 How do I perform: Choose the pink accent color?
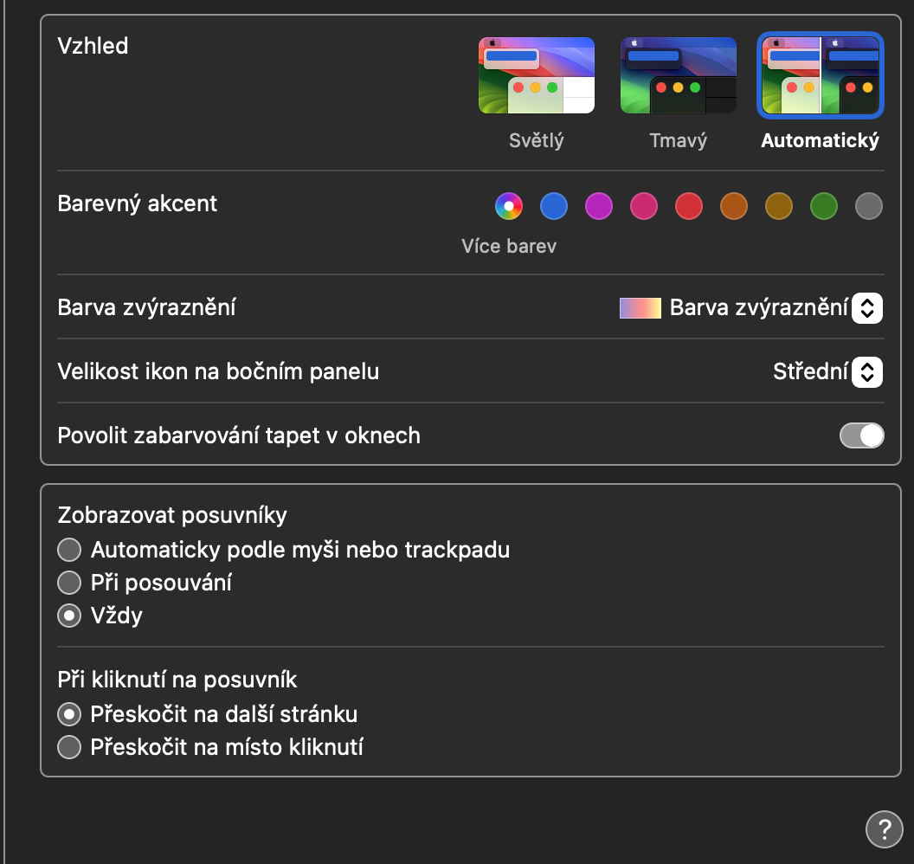tap(644, 206)
